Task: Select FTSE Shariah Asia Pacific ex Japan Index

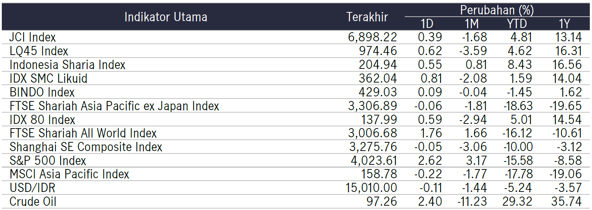Action: click(114, 106)
